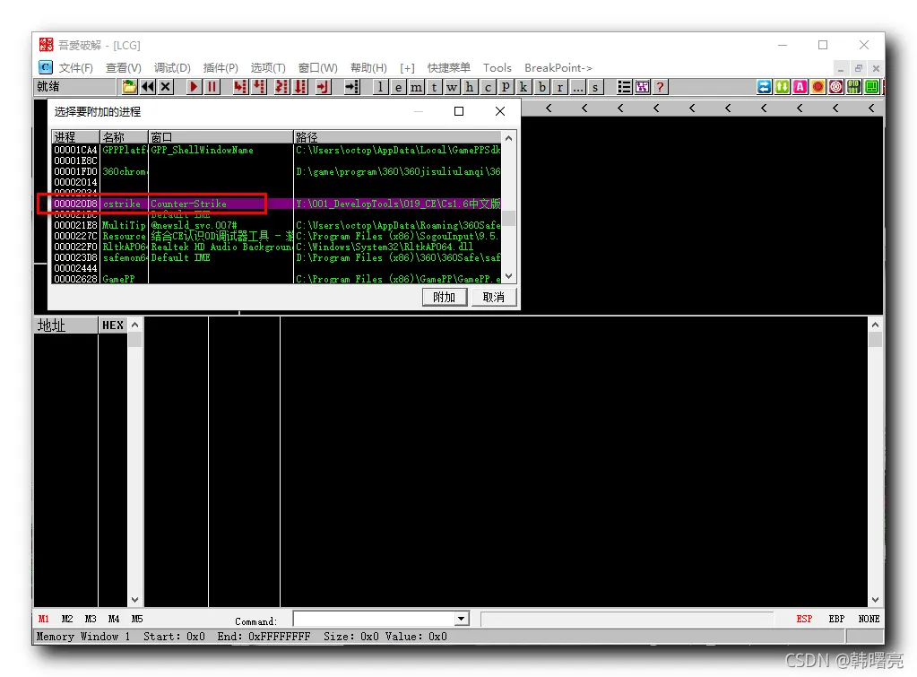This screenshot has width=917, height=677.
Task: Click the 附加 attach button
Action: pos(444,297)
